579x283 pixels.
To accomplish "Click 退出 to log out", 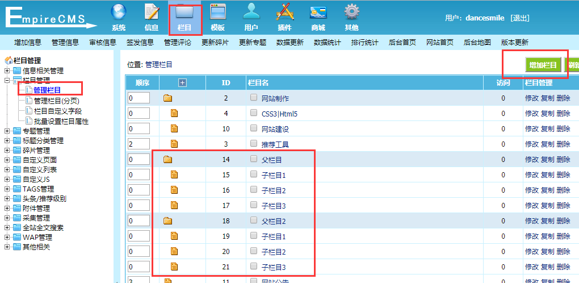I will (x=519, y=18).
